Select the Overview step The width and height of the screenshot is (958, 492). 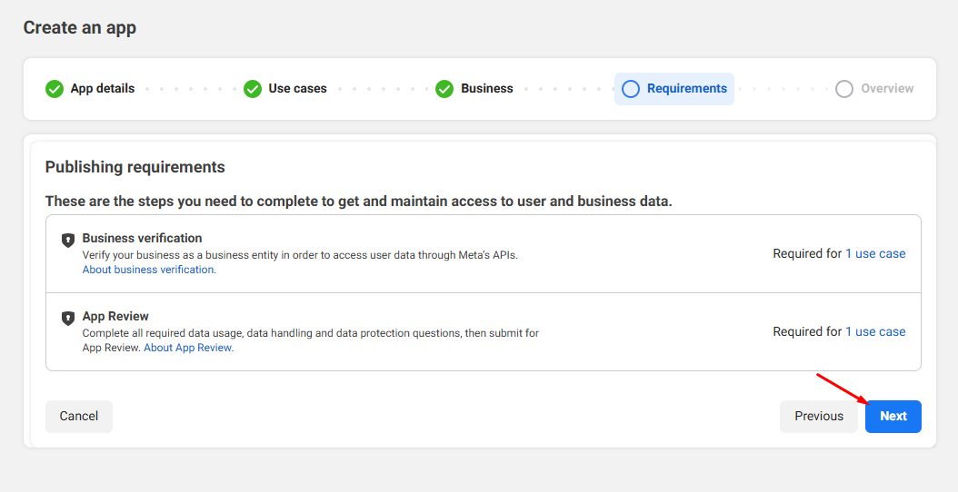[x=874, y=89]
